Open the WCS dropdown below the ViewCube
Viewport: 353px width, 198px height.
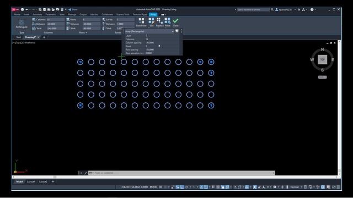pos(322,77)
